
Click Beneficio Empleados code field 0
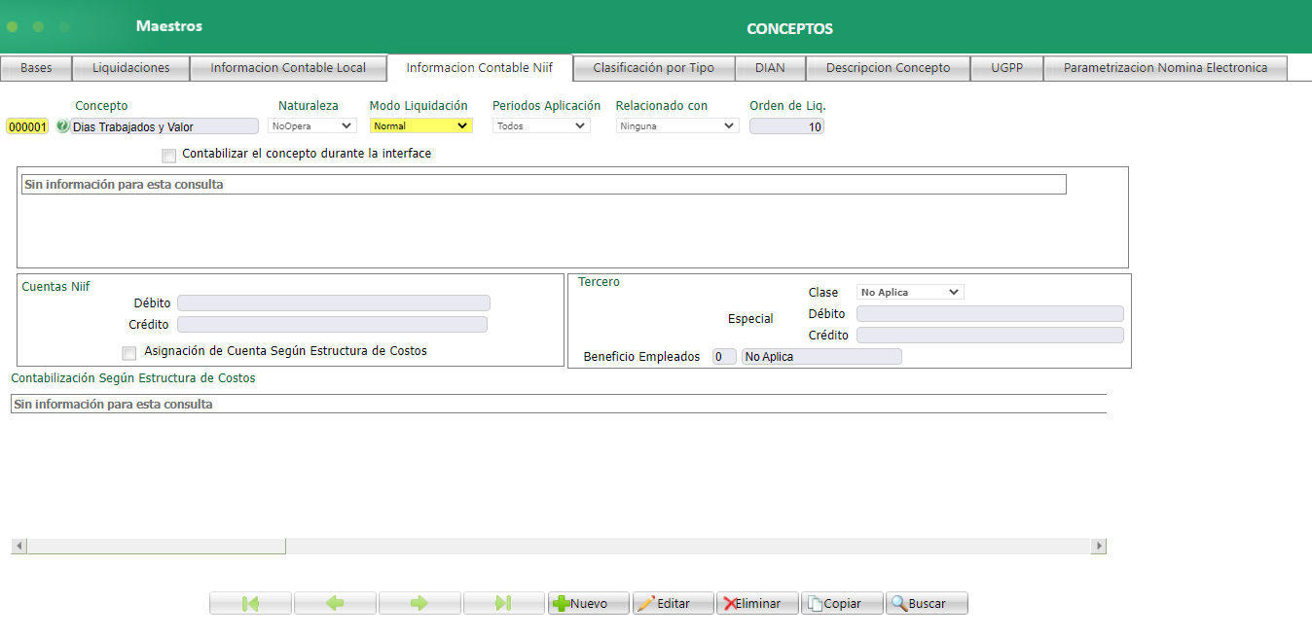click(724, 357)
